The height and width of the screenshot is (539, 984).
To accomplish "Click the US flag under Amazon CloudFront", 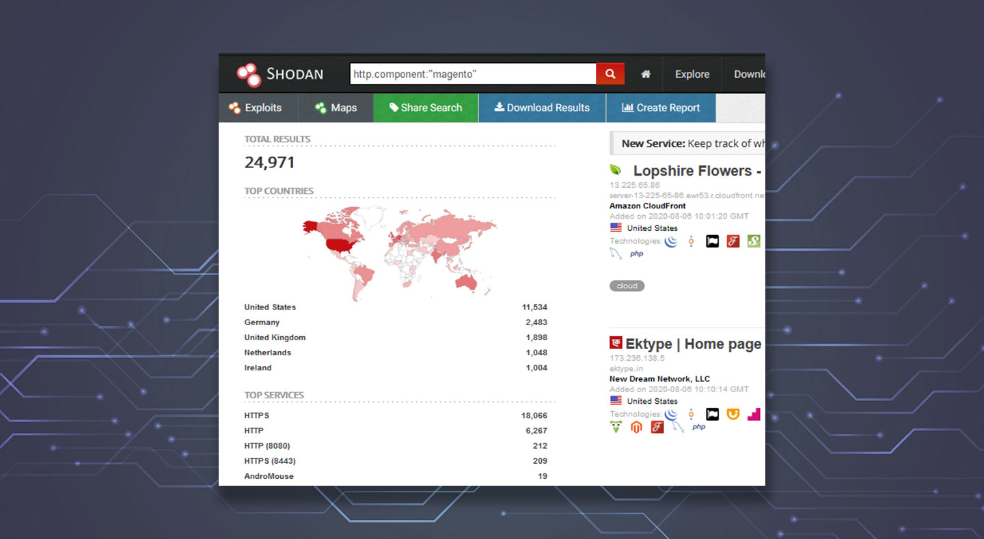I will 616,228.
